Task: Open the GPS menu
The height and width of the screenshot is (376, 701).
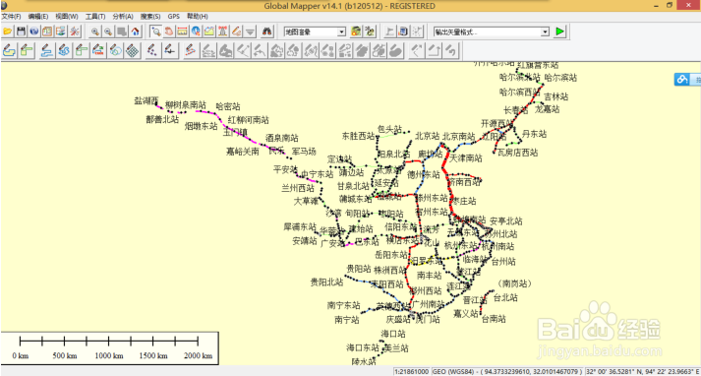Action: [173, 17]
